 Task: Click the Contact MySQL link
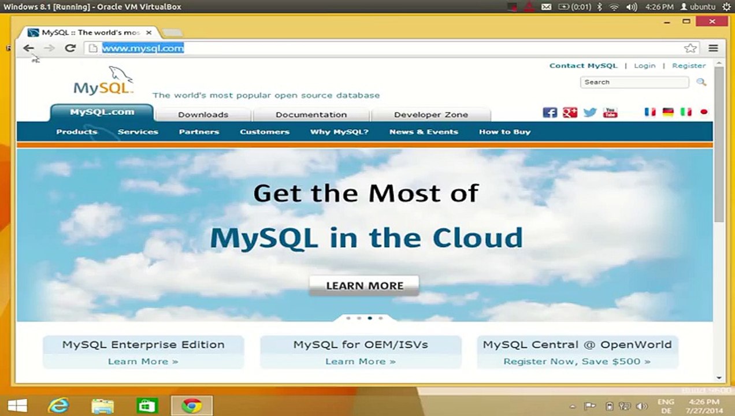pos(584,66)
